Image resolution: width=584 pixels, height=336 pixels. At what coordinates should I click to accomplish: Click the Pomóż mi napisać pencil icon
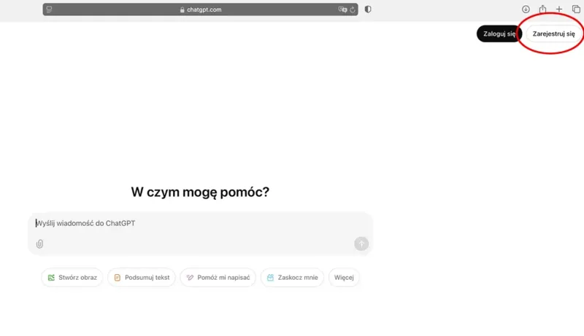coord(190,278)
